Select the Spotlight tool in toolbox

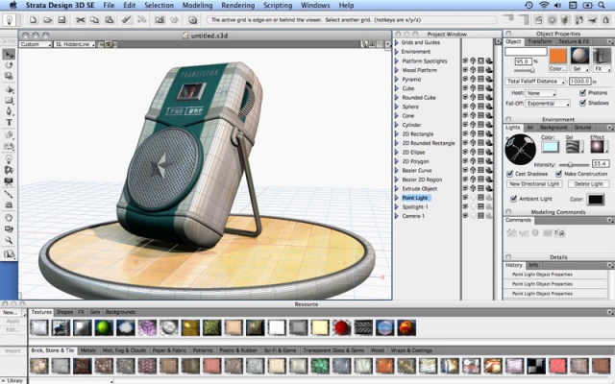[9, 170]
